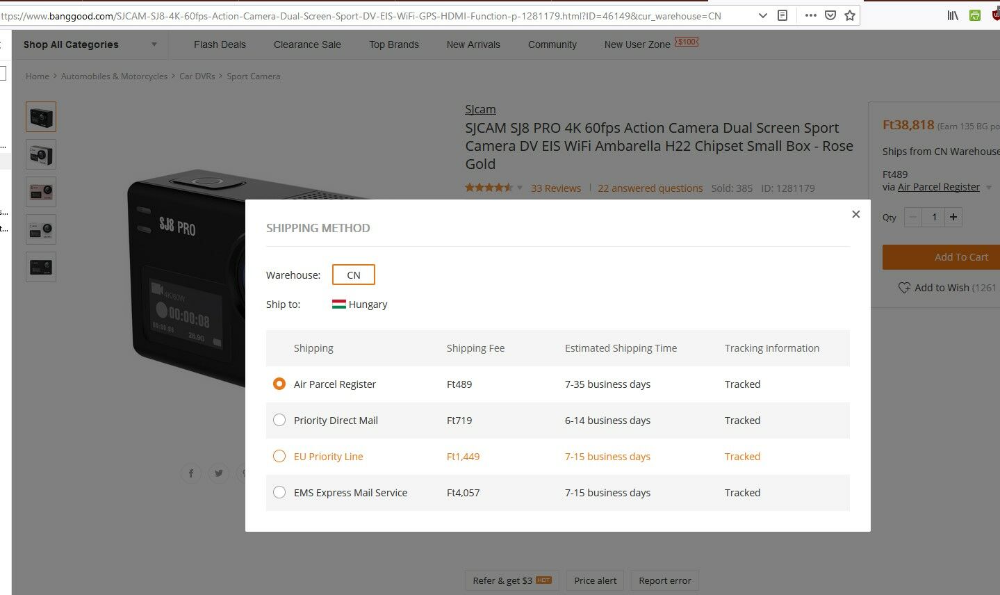Select Air Parcel Register radio button
The height and width of the screenshot is (595, 1000).
279,384
